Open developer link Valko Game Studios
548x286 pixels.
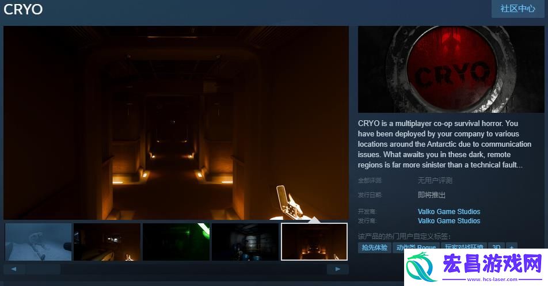(x=449, y=212)
